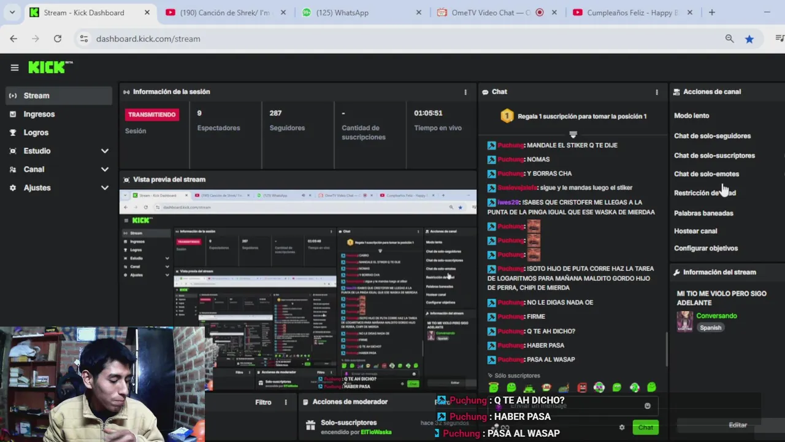The height and width of the screenshot is (442, 785).
Task: Toggle Chat de solo-suscriptores
Action: coord(714,155)
